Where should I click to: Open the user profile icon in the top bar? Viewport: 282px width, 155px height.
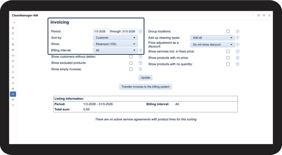coord(269,15)
